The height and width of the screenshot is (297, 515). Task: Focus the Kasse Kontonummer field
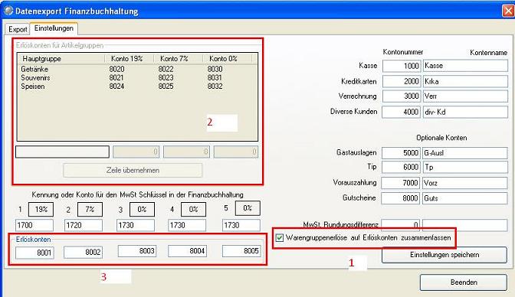402,66
